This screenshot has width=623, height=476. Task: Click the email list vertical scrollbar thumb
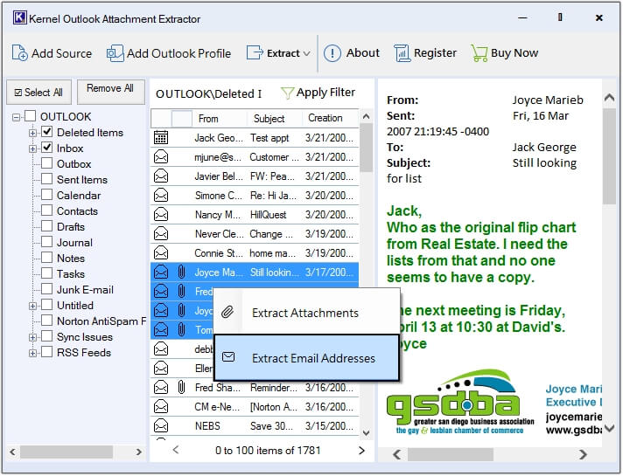point(366,147)
